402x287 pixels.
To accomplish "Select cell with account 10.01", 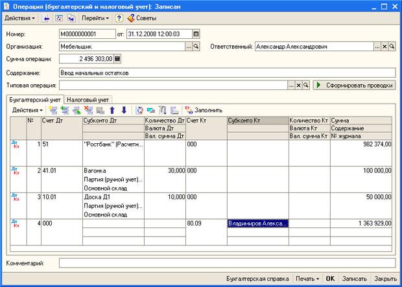I will click(62, 206).
